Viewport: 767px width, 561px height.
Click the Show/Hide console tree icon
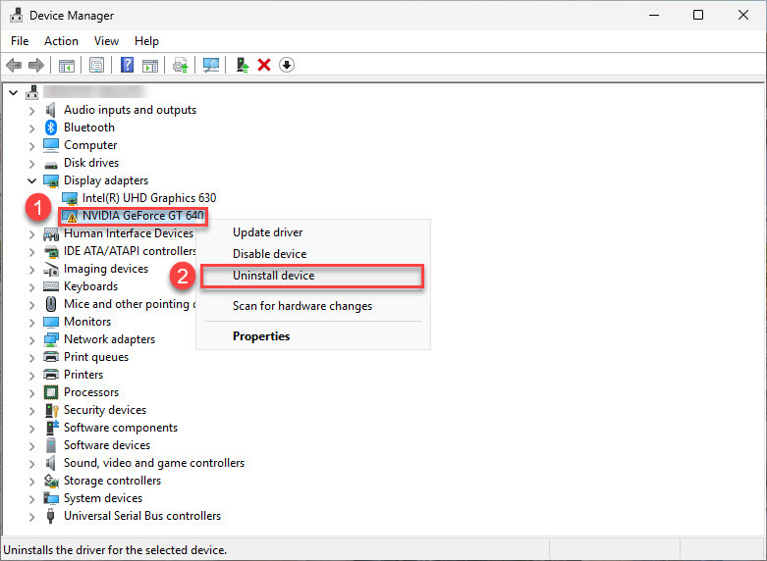(x=67, y=66)
